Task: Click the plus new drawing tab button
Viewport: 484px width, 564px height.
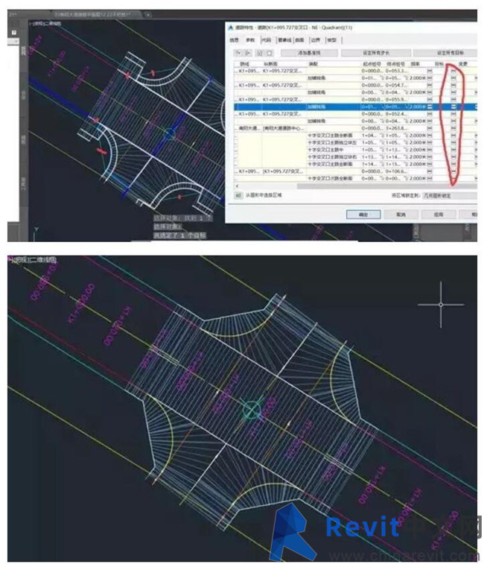Action: (x=147, y=15)
